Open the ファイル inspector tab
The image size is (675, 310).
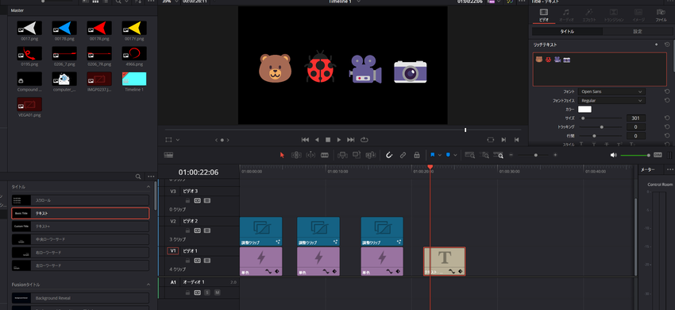(661, 15)
